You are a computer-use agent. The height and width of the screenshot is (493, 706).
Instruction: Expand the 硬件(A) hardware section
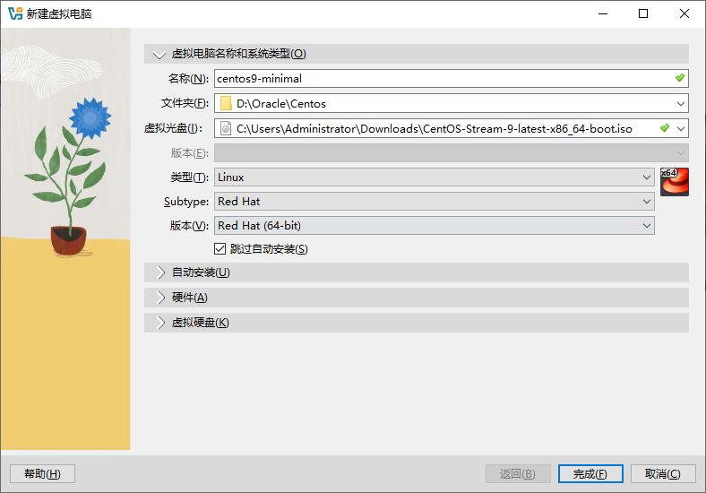(x=417, y=298)
